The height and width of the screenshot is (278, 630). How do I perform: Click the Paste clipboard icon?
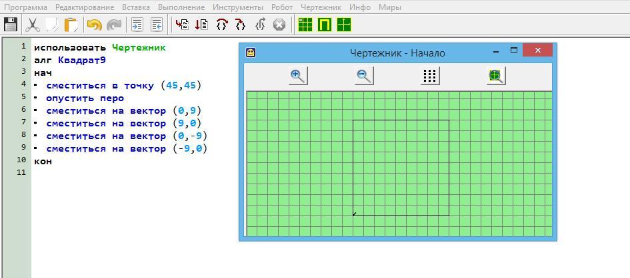pos(71,25)
